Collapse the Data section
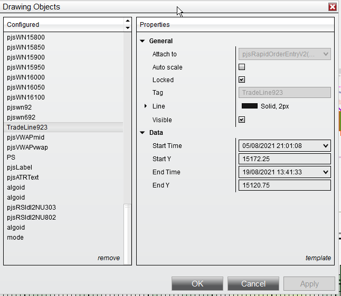 [x=143, y=133]
